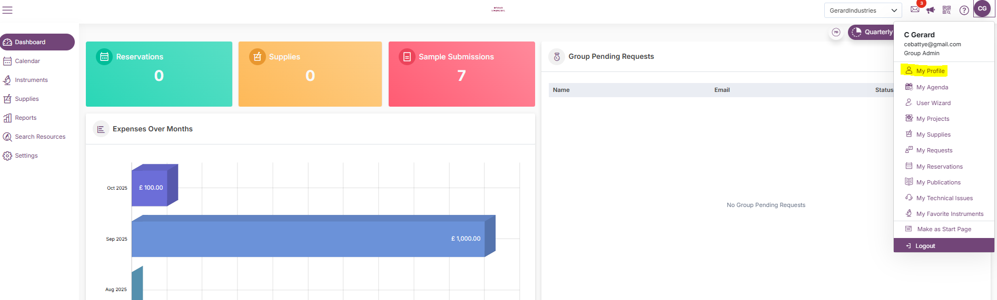
Task: Open Search Resources in the sidebar
Action: pos(40,137)
